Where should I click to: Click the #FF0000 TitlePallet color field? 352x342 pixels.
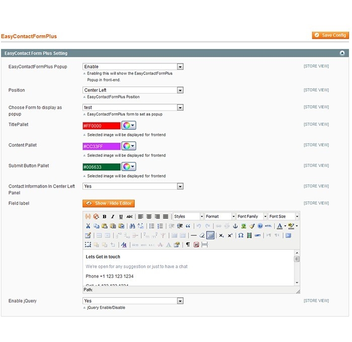click(102, 126)
